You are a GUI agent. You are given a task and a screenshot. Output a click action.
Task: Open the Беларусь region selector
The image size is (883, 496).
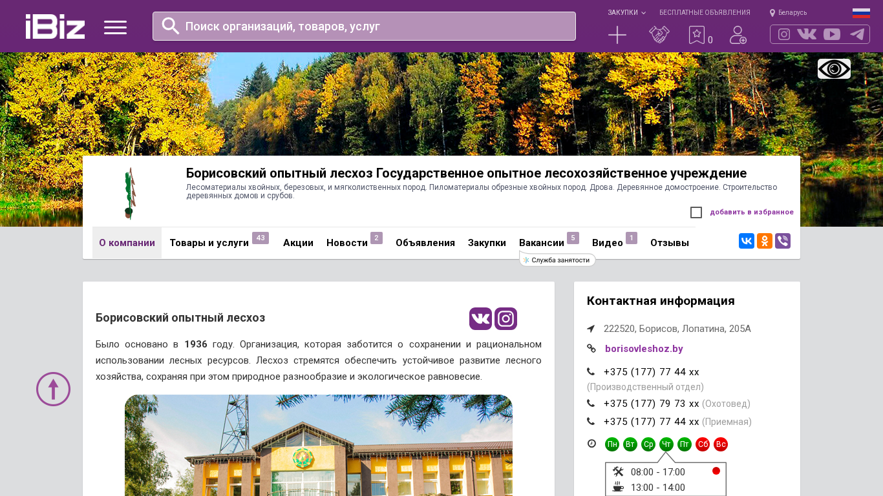[788, 13]
